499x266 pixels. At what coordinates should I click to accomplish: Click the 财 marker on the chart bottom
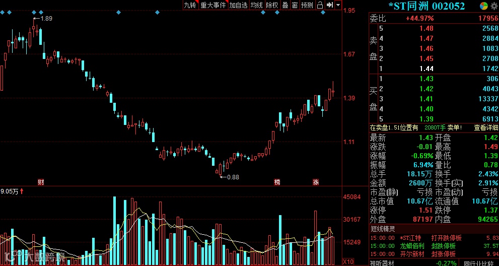pyautogui.click(x=41, y=182)
